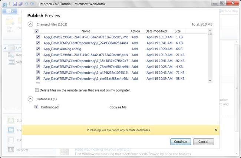241x158 pixels.
Task: Select the App_Data\skinning.config file name
Action: tap(62, 49)
